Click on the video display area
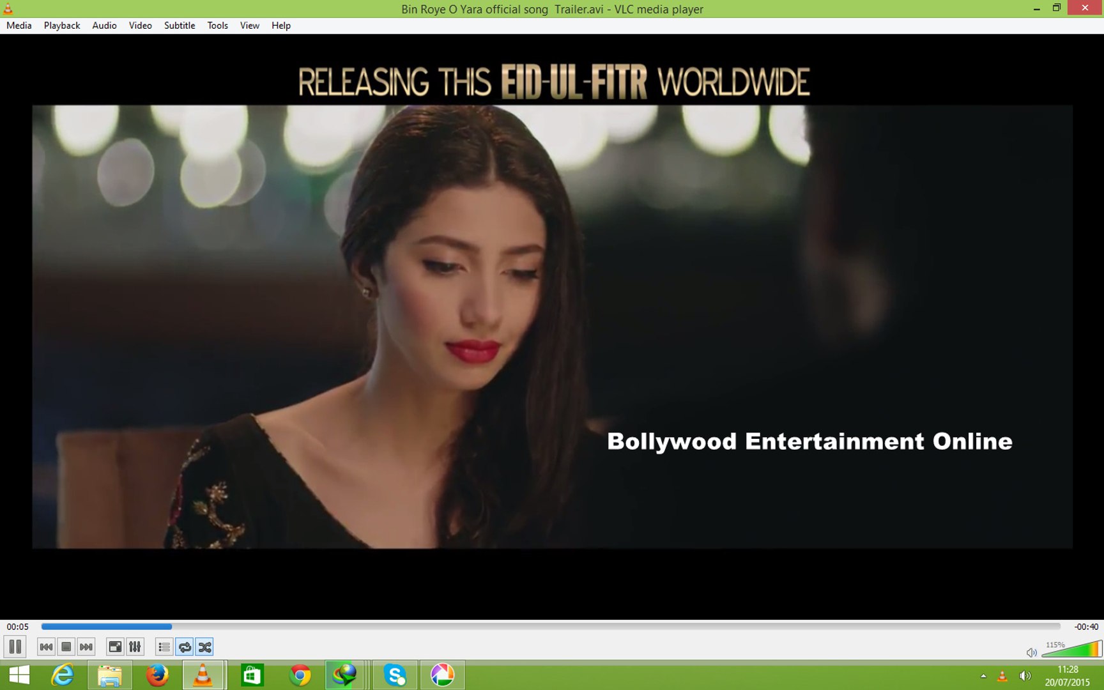Screen dimensions: 1104x690 [552, 326]
